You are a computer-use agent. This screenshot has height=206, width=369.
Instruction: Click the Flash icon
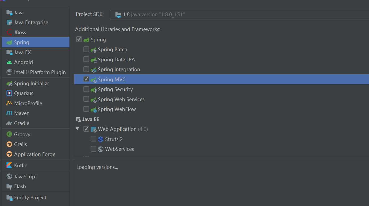coord(9,186)
